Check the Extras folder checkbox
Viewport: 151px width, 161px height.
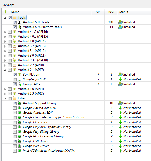pyautogui.click(x=10, y=98)
